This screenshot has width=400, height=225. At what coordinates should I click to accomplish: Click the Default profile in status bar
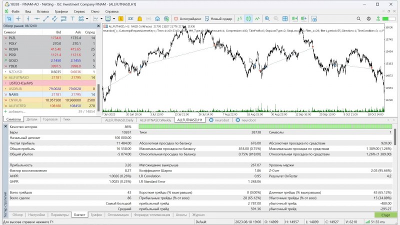tap(201, 222)
